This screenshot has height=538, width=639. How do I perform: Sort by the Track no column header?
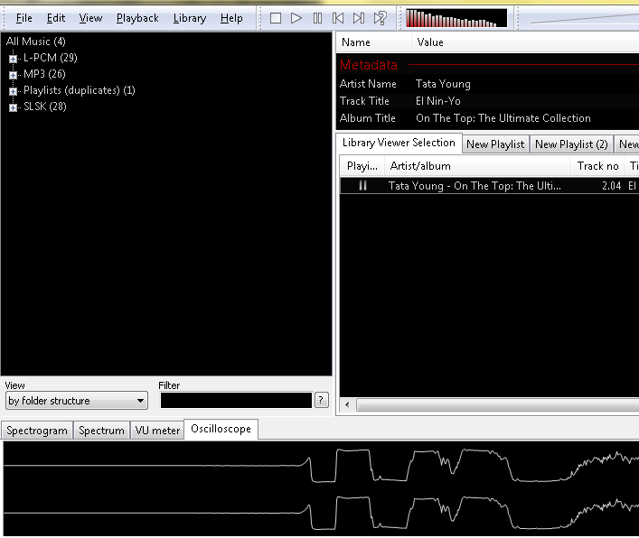coord(597,166)
